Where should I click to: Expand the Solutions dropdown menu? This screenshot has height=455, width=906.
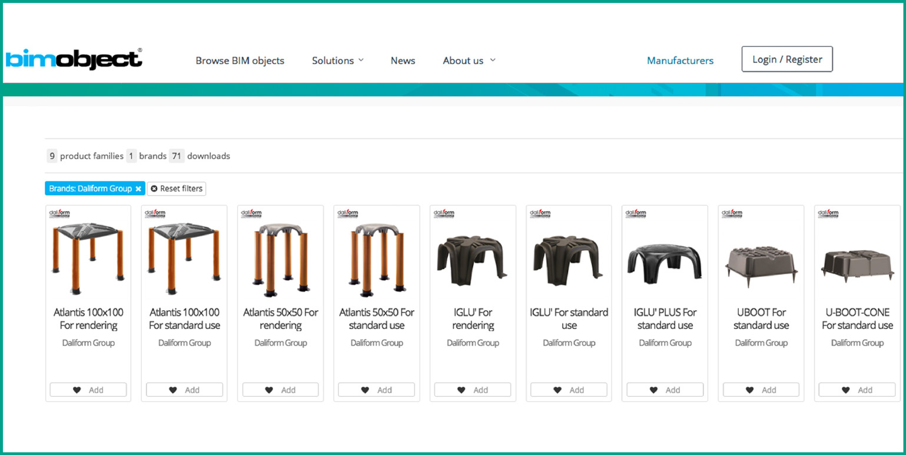337,61
